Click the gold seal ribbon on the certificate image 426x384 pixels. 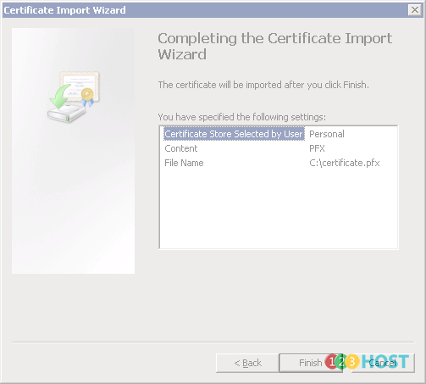coord(87,97)
